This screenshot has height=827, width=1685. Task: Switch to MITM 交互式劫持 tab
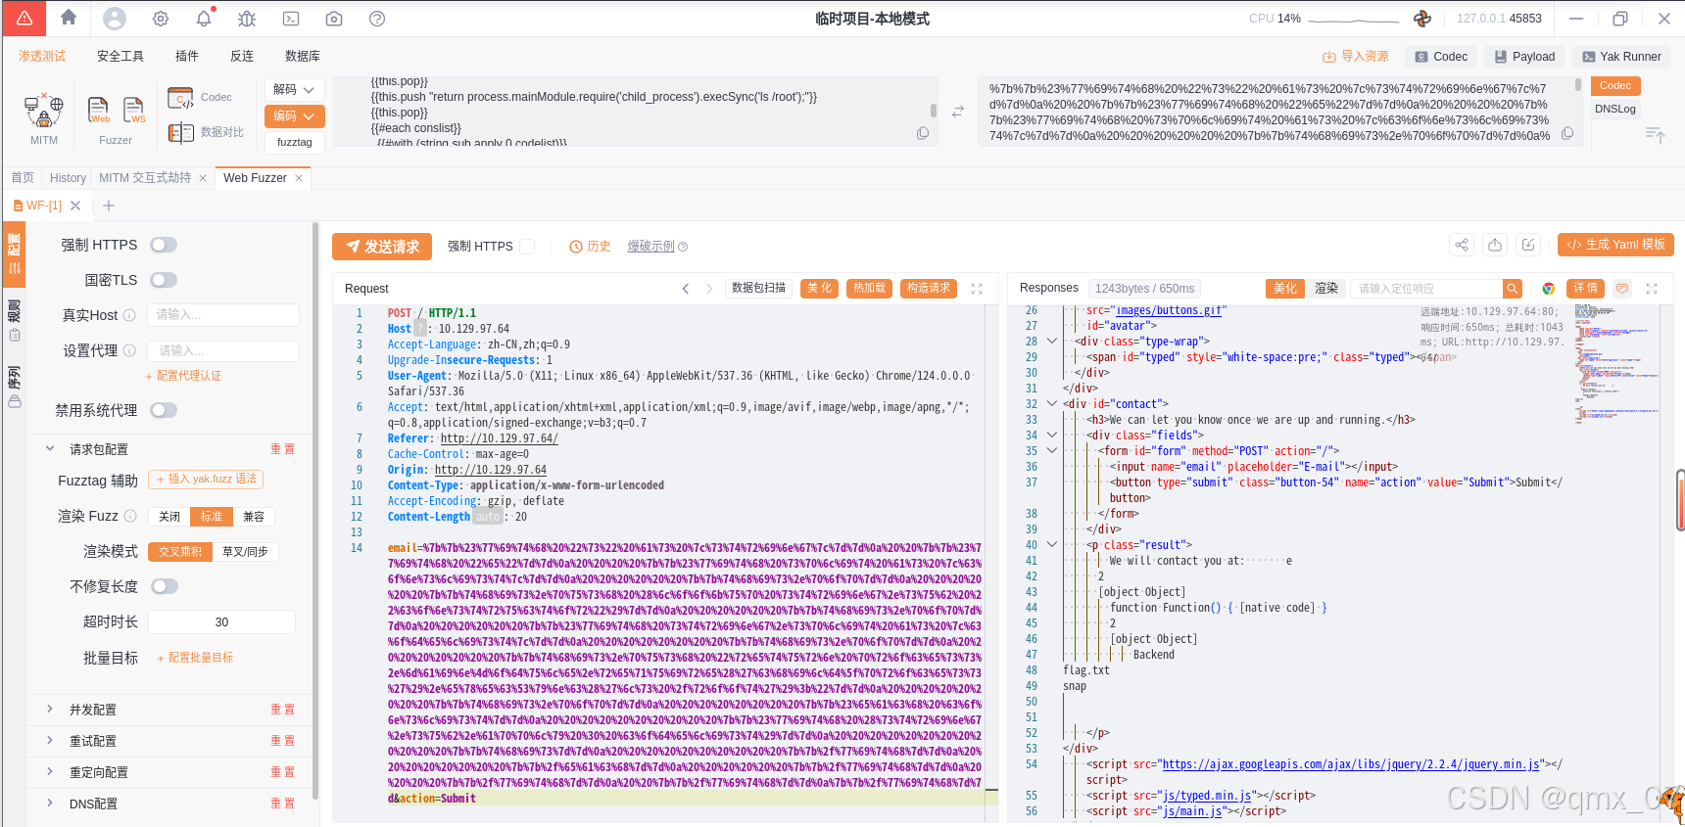(x=145, y=178)
